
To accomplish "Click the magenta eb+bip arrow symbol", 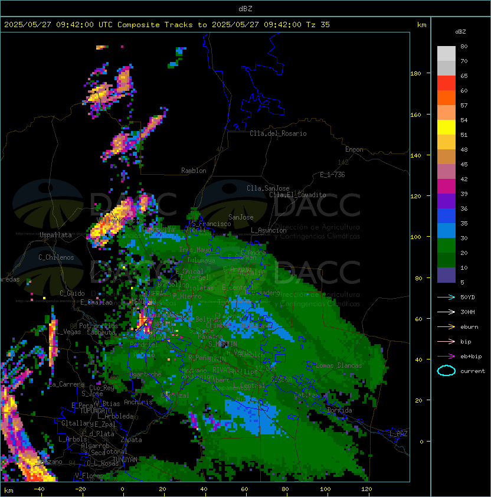I will tap(446, 357).
